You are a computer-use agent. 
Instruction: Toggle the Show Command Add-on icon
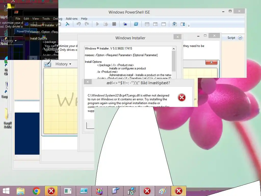pyautogui.click(x=183, y=24)
